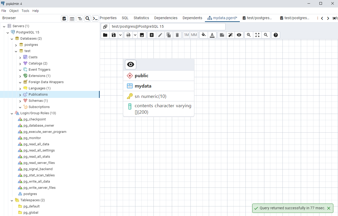This screenshot has height=216, width=338.
Task: Expand the Catalogs (2) node
Action: [x=20, y=63]
